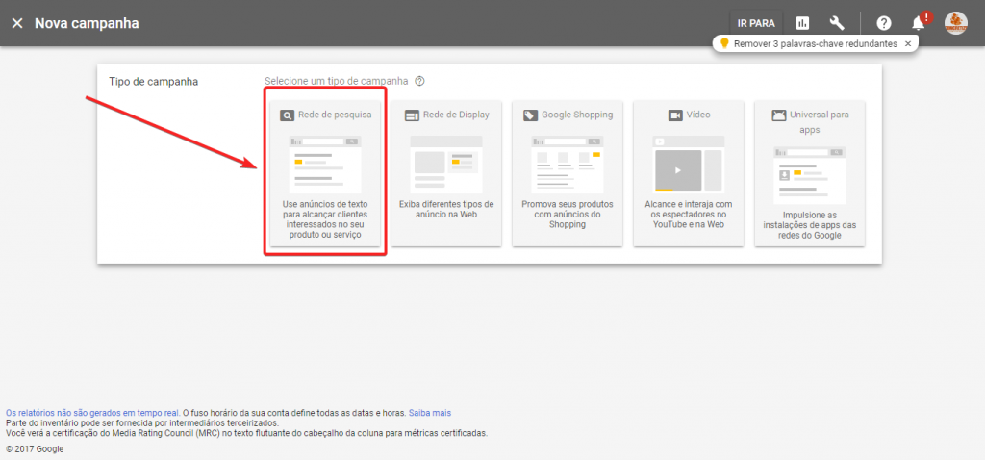Click the '© 2017 Google' footer text
This screenshot has height=460, width=985.
tap(35, 449)
